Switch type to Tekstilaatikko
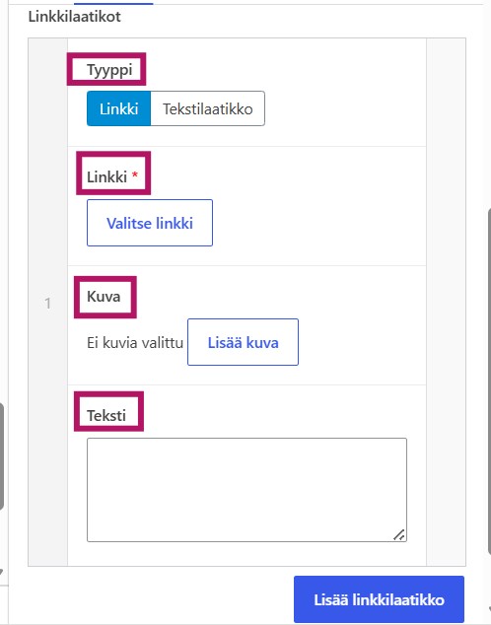The image size is (491, 625). point(208,108)
